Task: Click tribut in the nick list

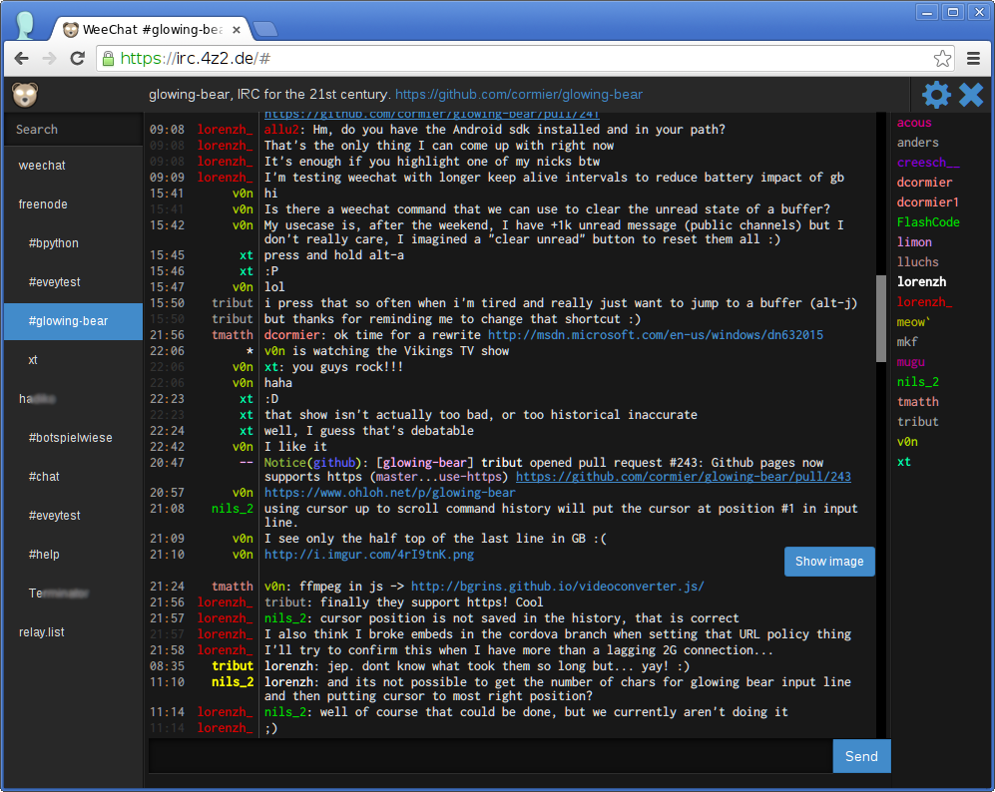Action: 917,422
